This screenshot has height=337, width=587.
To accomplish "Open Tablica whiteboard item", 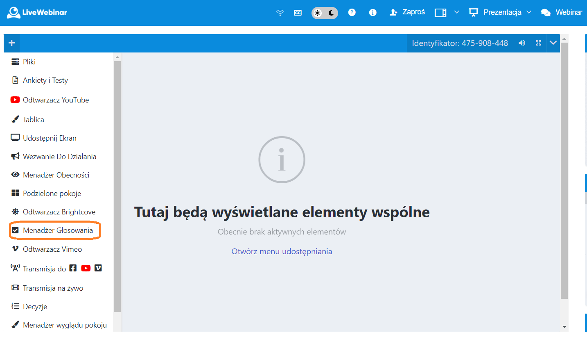I will (x=33, y=120).
